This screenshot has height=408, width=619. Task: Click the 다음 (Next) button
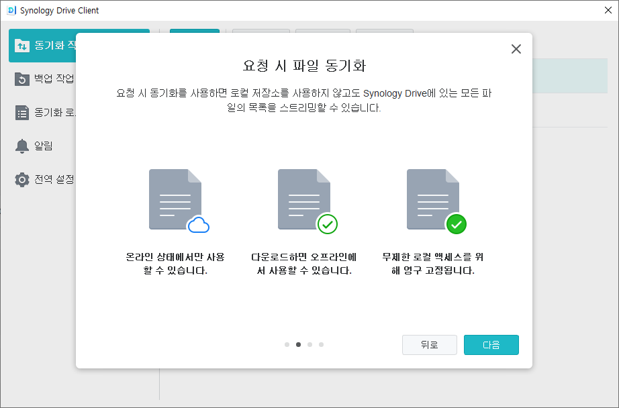point(491,345)
